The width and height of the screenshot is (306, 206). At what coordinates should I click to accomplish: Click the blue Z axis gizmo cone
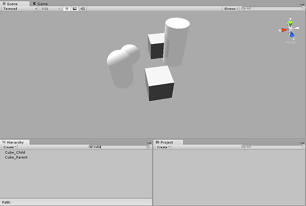pyautogui.click(x=292, y=34)
